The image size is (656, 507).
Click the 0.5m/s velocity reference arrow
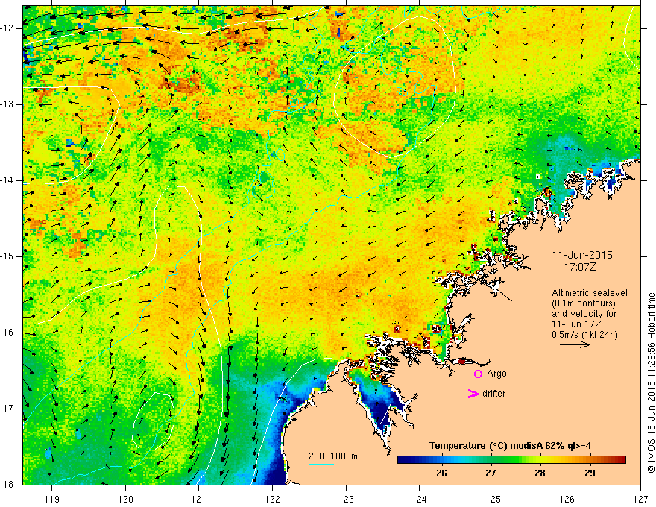tap(575, 344)
